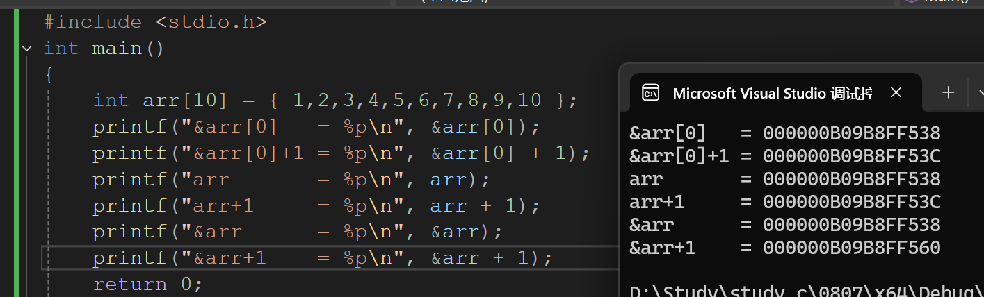The height and width of the screenshot is (297, 984).
Task: Click console output line &arr = 000000B09B8FF538
Action: pyautogui.click(x=785, y=225)
